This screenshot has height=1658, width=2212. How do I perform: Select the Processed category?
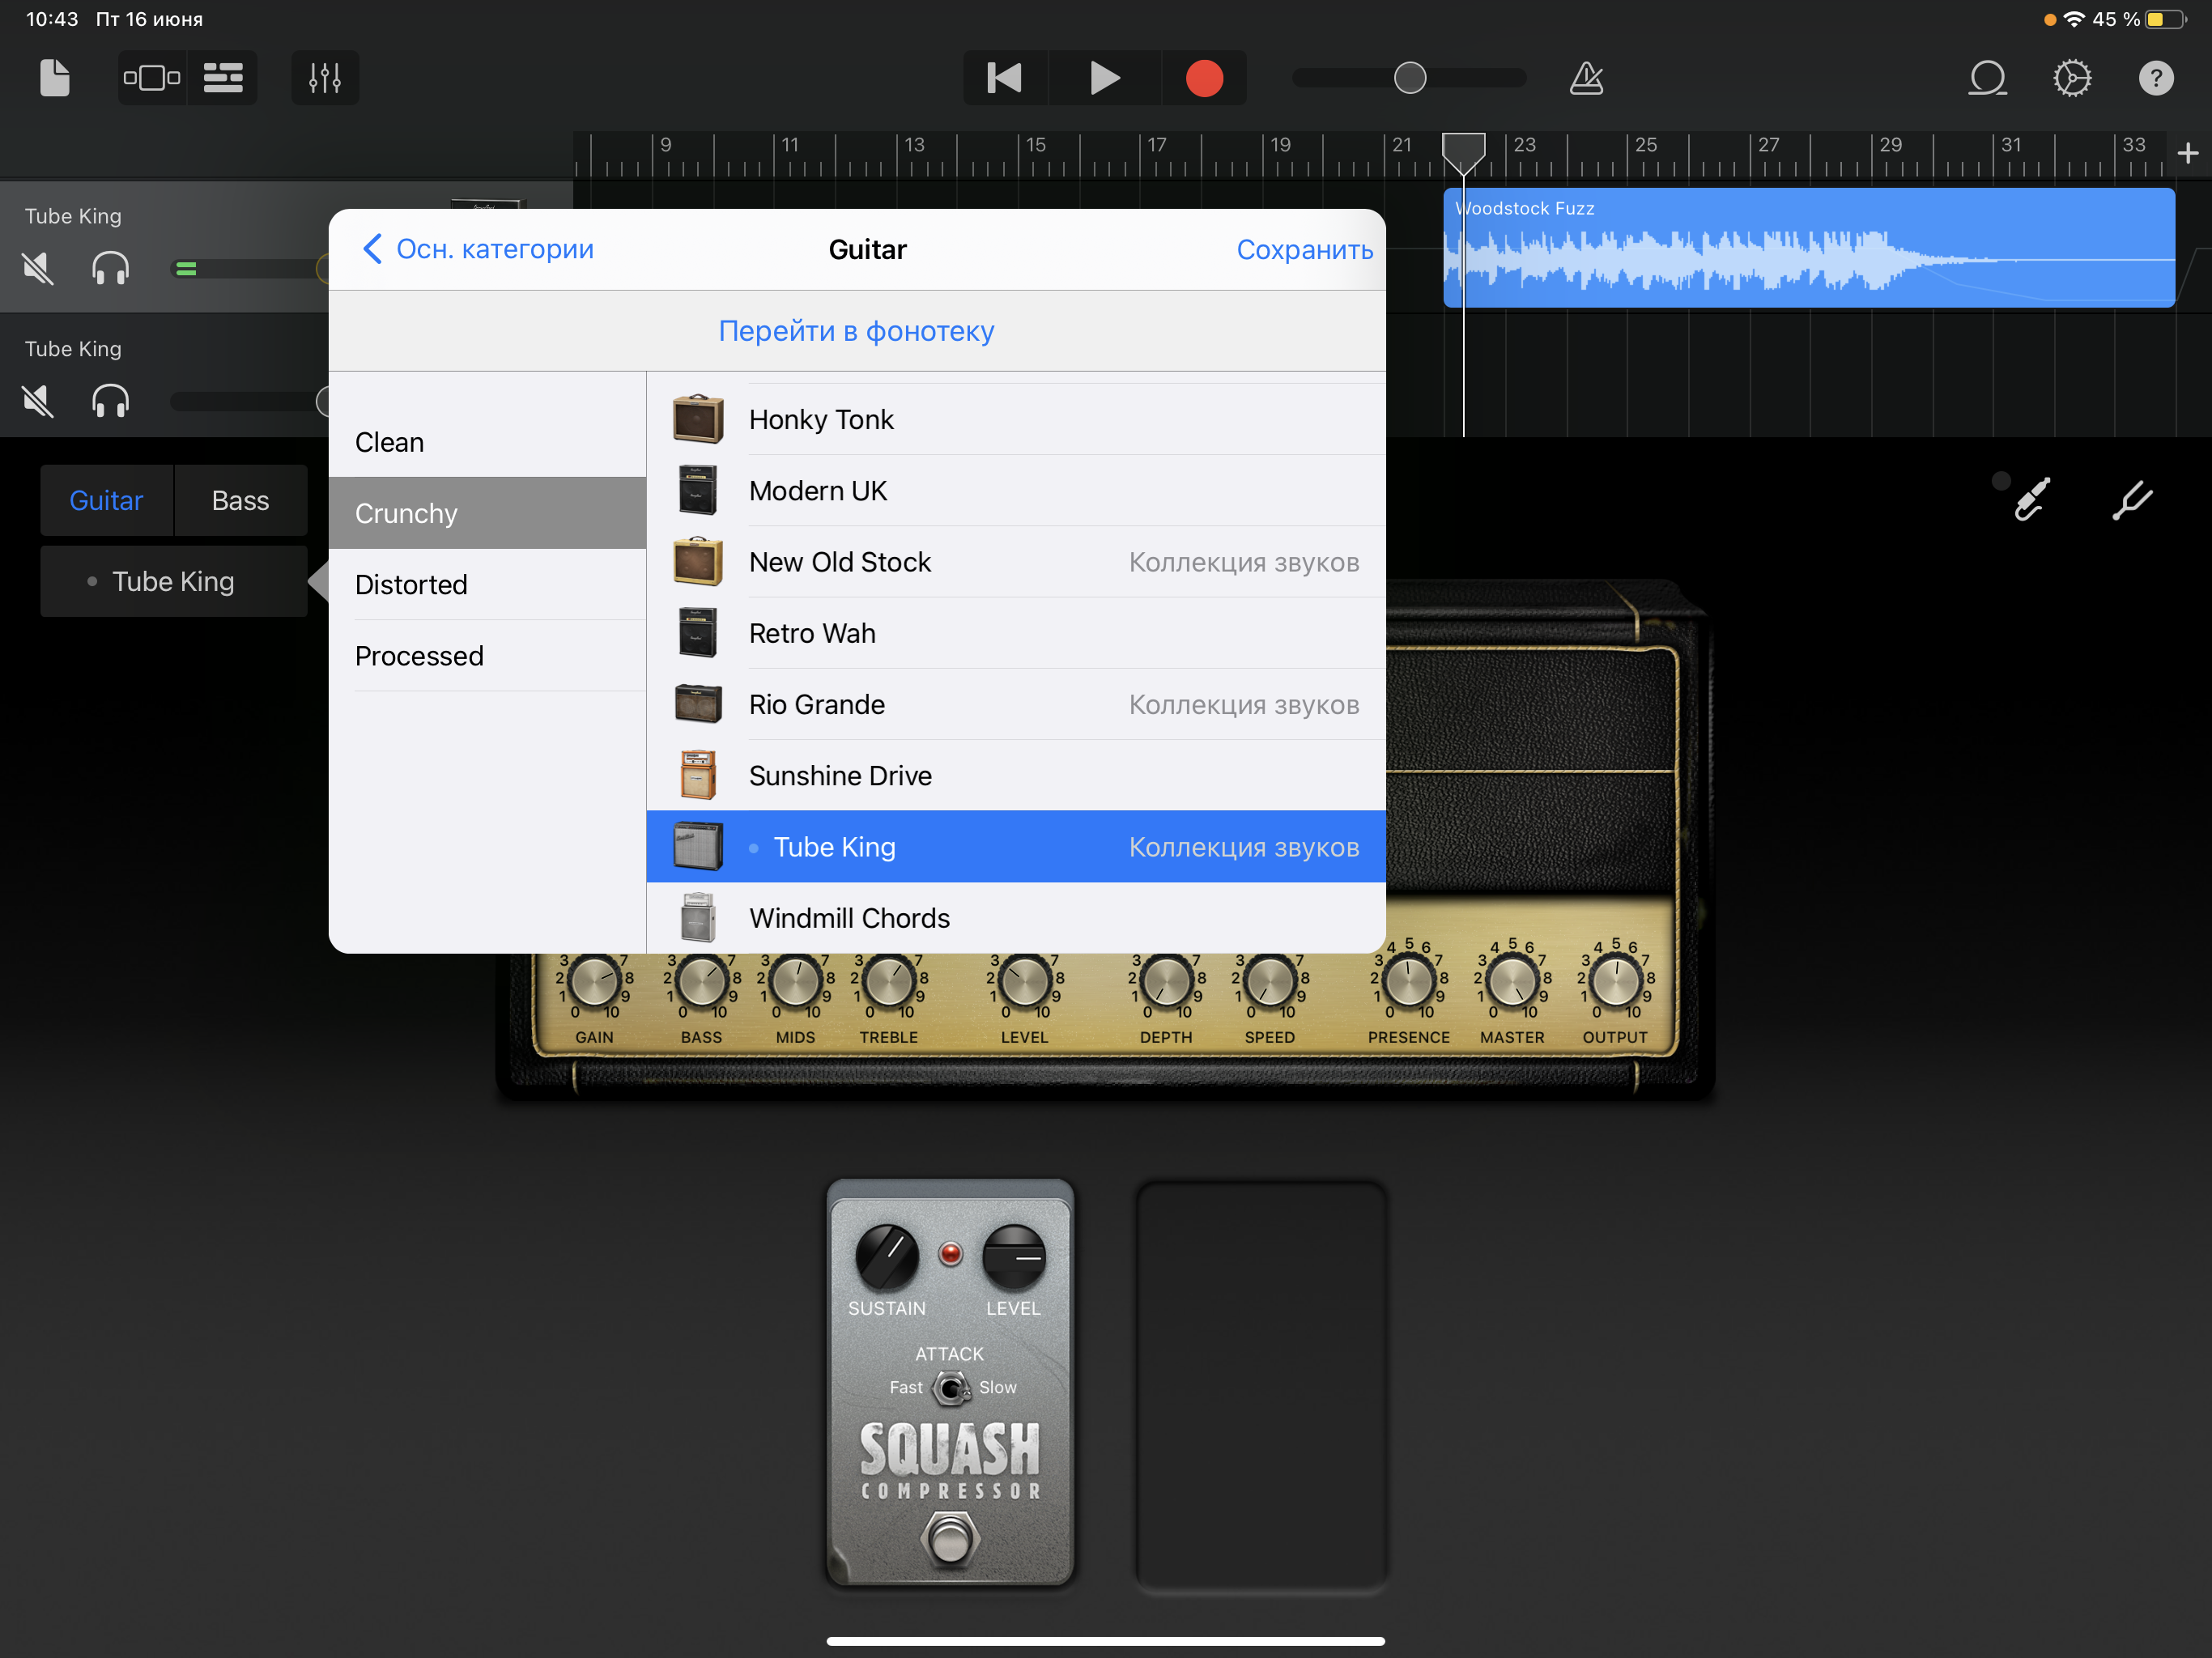pos(487,655)
